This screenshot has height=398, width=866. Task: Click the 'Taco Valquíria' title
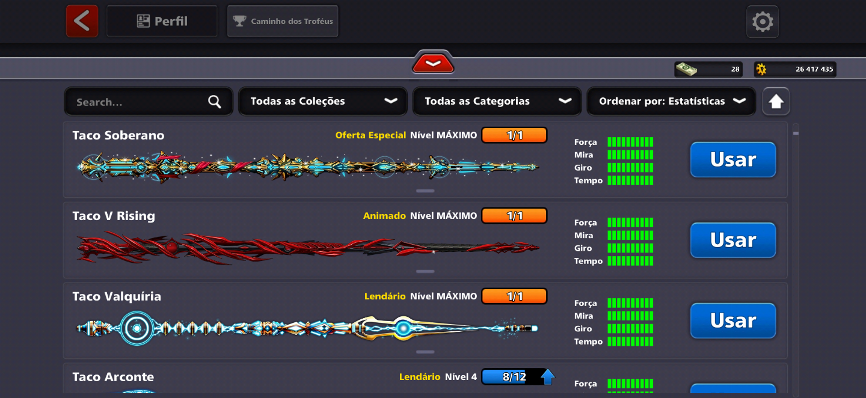117,296
